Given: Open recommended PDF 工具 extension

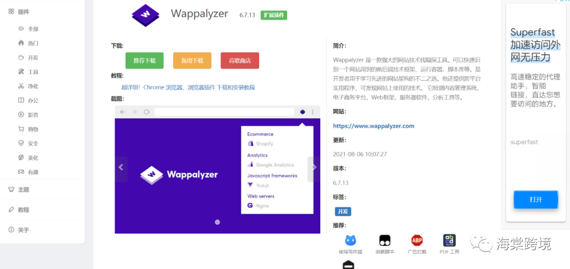Looking at the screenshot, I should [x=449, y=244].
